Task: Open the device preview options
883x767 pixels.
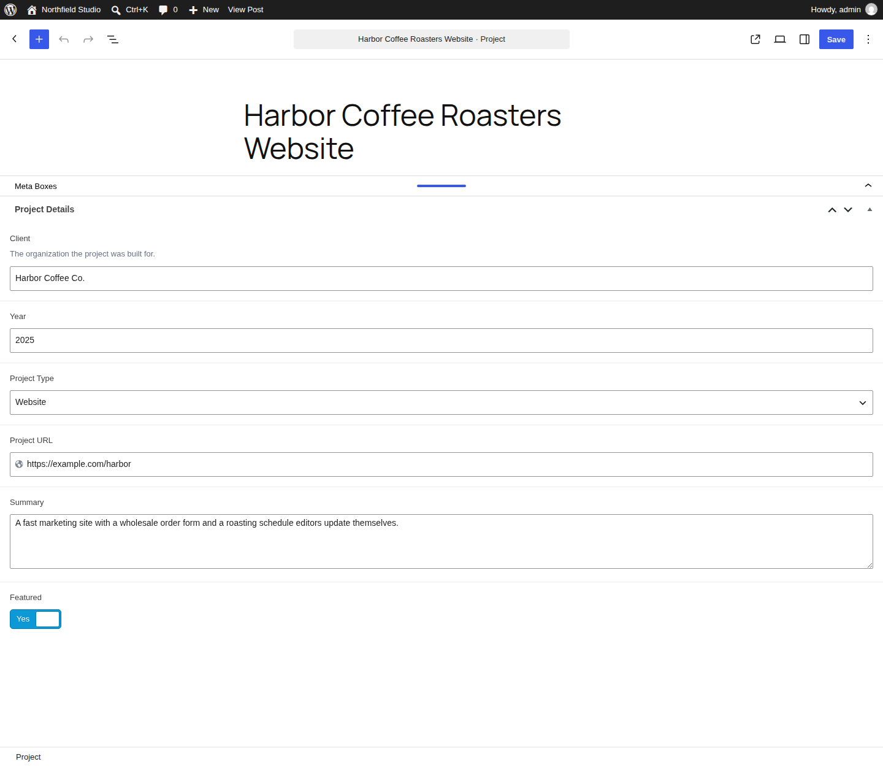Action: pos(780,39)
